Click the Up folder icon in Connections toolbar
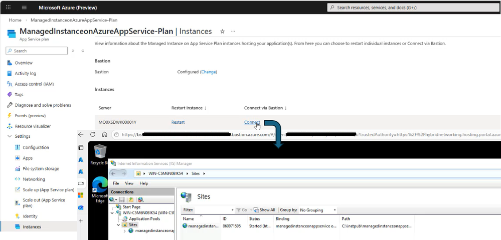Viewport: 501px width, 240px height. [131, 199]
